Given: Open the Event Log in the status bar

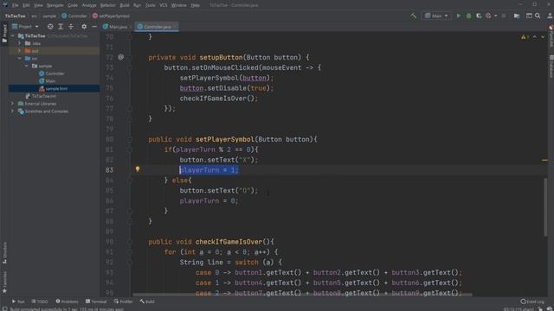Looking at the screenshot, I should click(x=532, y=301).
